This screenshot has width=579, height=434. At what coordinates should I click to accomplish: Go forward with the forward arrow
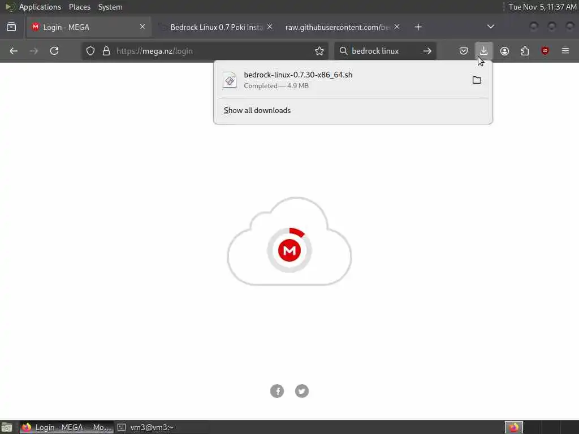(34, 51)
